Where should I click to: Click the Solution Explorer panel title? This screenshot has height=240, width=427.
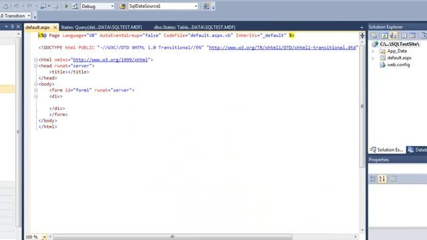tap(386, 27)
